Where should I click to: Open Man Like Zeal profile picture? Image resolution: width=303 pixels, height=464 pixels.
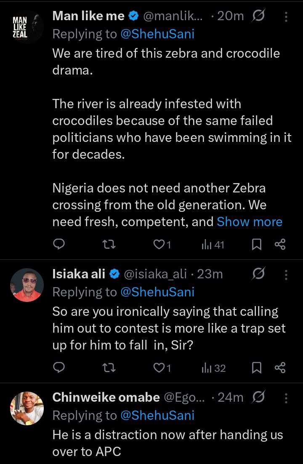(27, 27)
